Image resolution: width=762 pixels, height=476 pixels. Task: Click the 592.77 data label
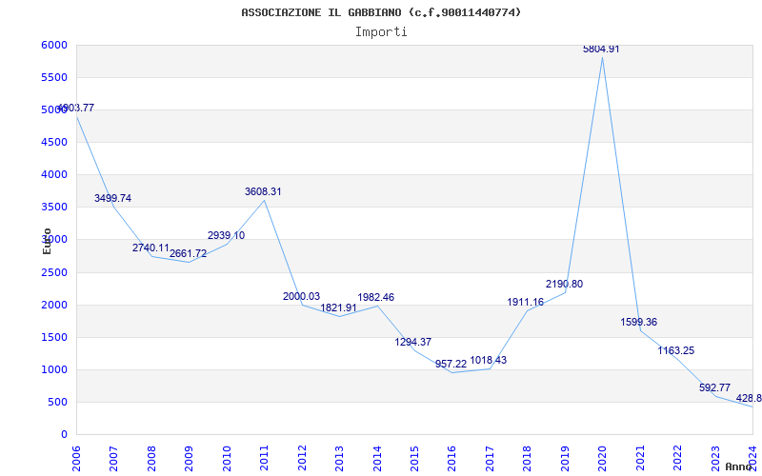[x=715, y=387]
